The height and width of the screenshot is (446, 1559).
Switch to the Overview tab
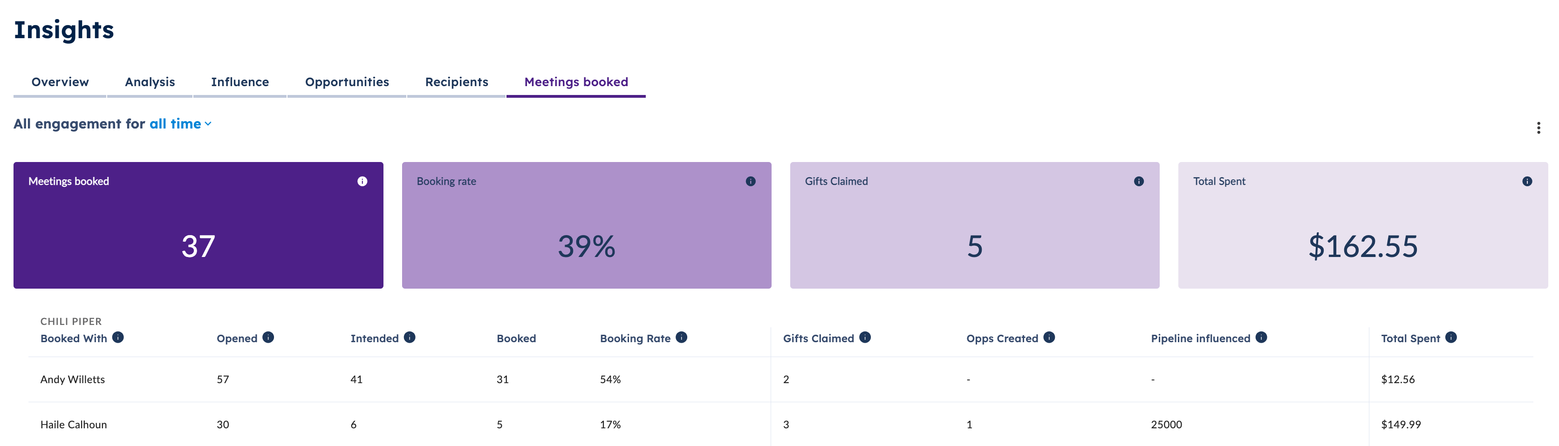coord(60,82)
